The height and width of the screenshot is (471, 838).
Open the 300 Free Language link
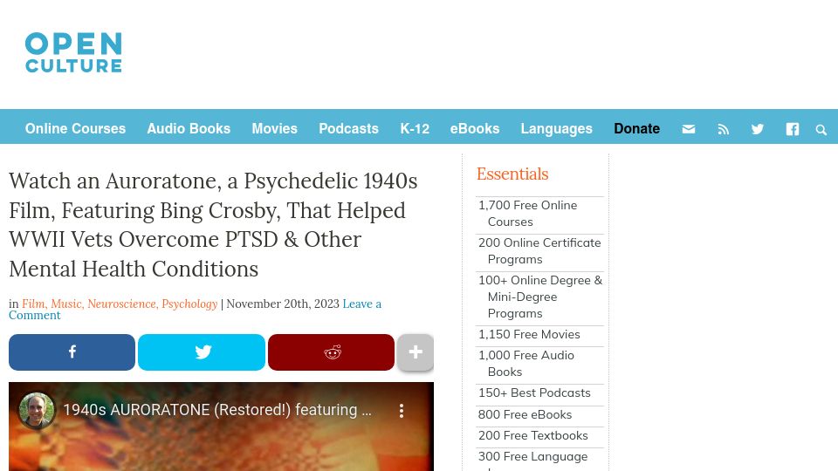point(532,460)
